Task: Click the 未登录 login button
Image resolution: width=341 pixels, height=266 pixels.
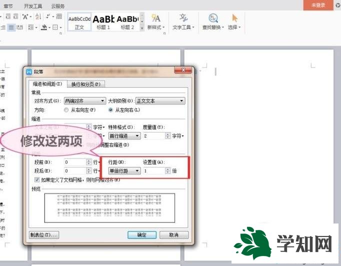Action: [x=318, y=5]
